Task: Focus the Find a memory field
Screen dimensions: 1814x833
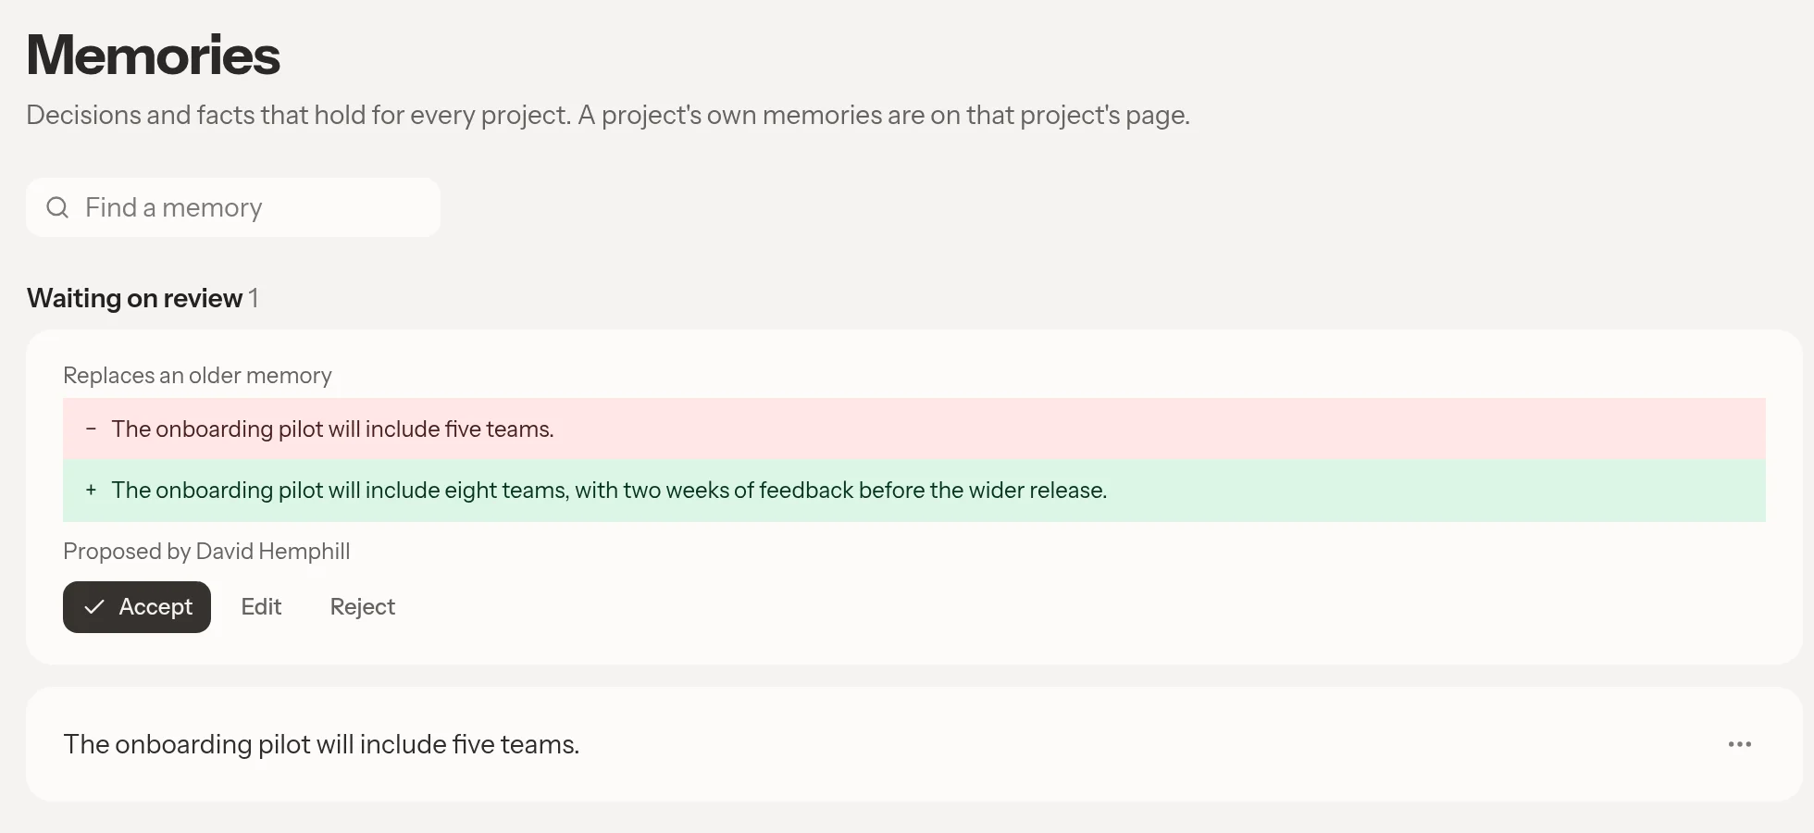Action: click(233, 207)
